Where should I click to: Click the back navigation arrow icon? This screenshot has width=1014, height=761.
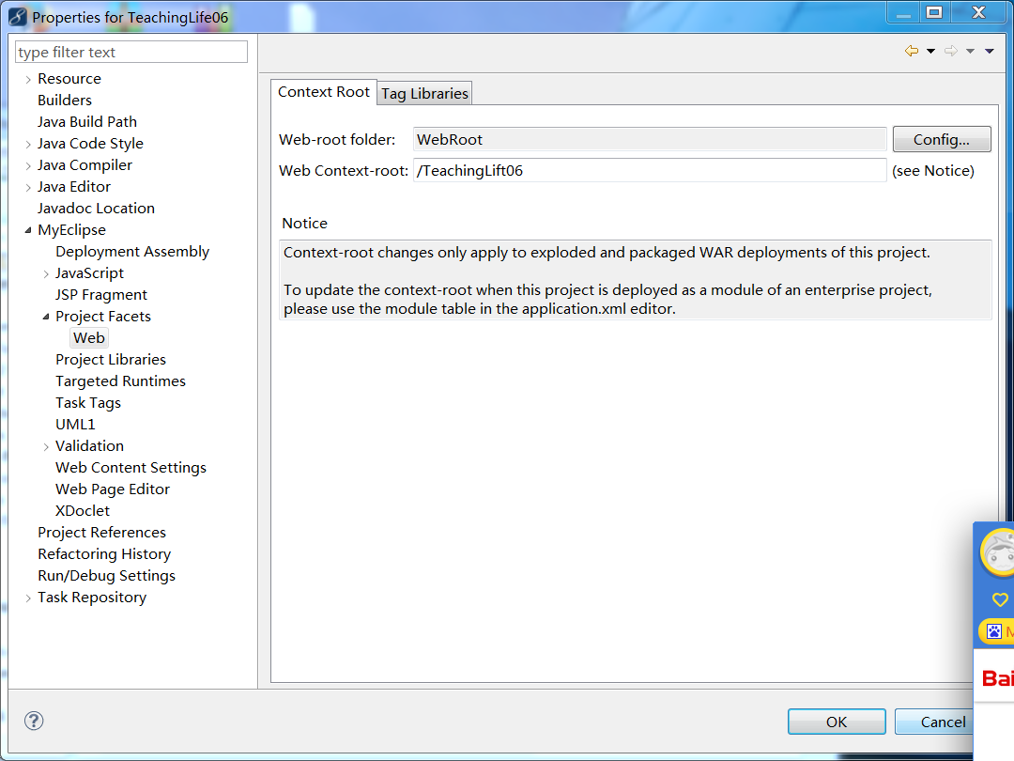tap(912, 51)
